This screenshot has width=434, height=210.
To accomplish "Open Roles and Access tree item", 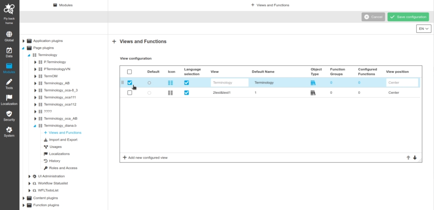I will coord(63,168).
